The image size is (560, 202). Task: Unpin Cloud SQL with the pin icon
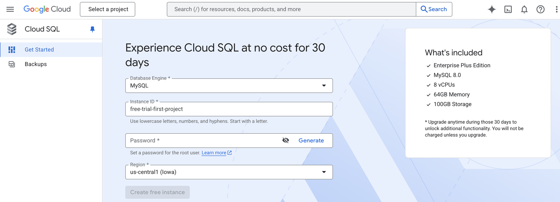92,29
